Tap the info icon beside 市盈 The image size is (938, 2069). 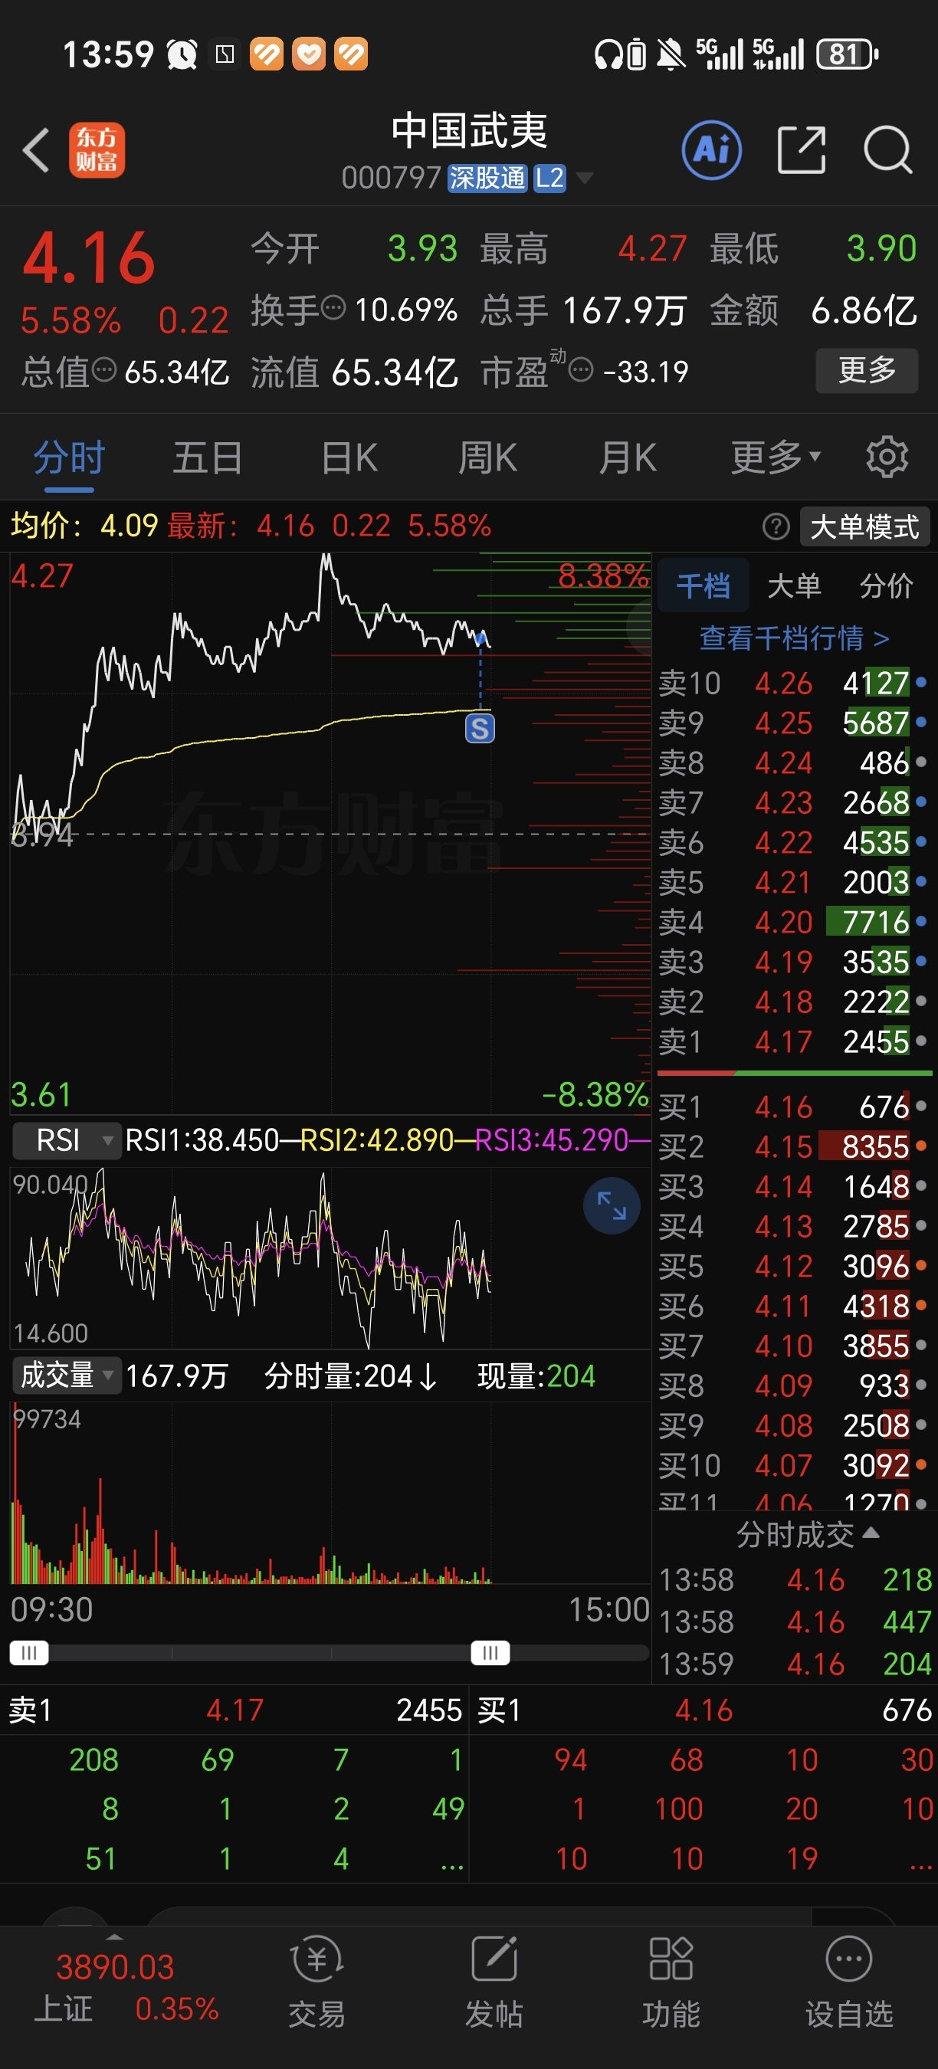[581, 370]
